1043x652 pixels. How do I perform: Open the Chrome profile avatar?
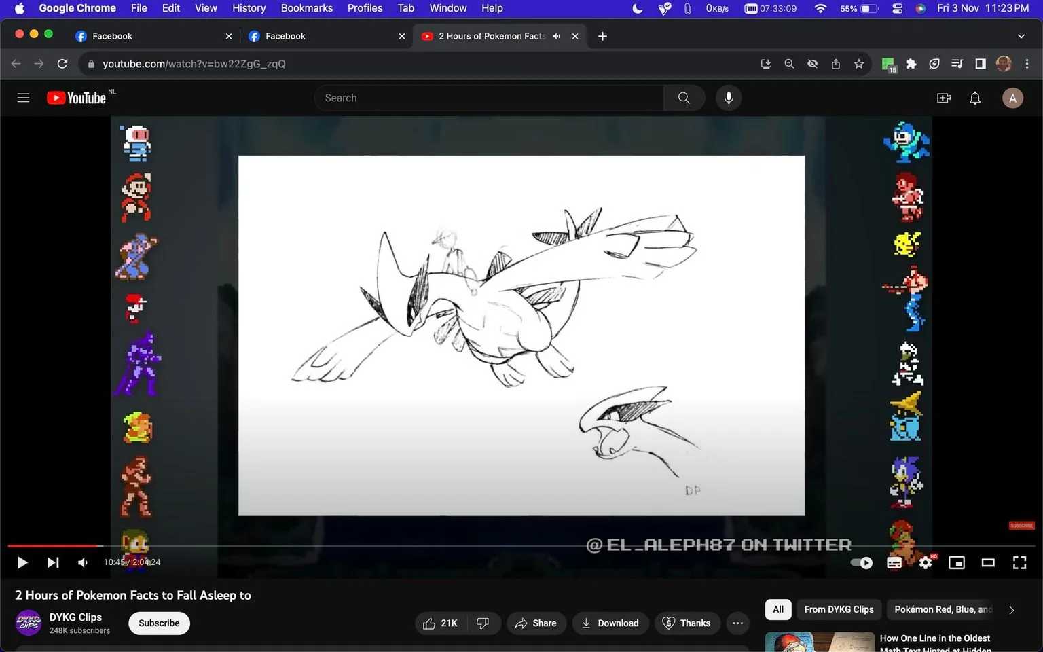pyautogui.click(x=1004, y=64)
